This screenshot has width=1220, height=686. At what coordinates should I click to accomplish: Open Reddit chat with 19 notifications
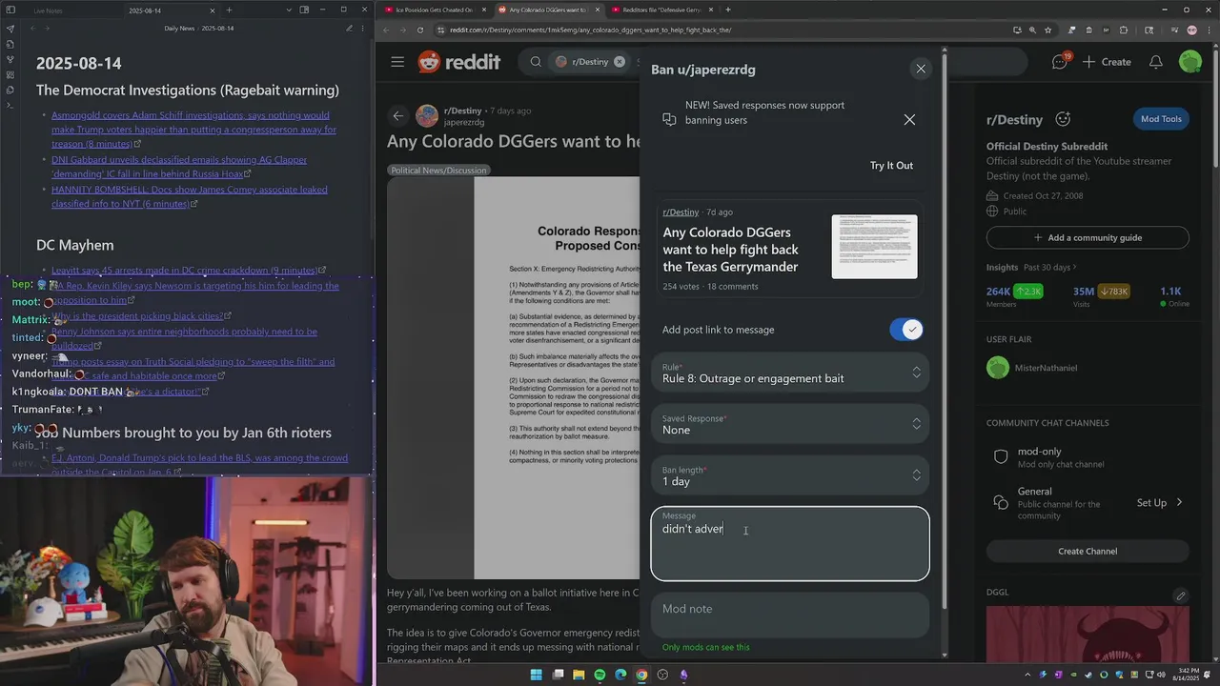(1060, 62)
